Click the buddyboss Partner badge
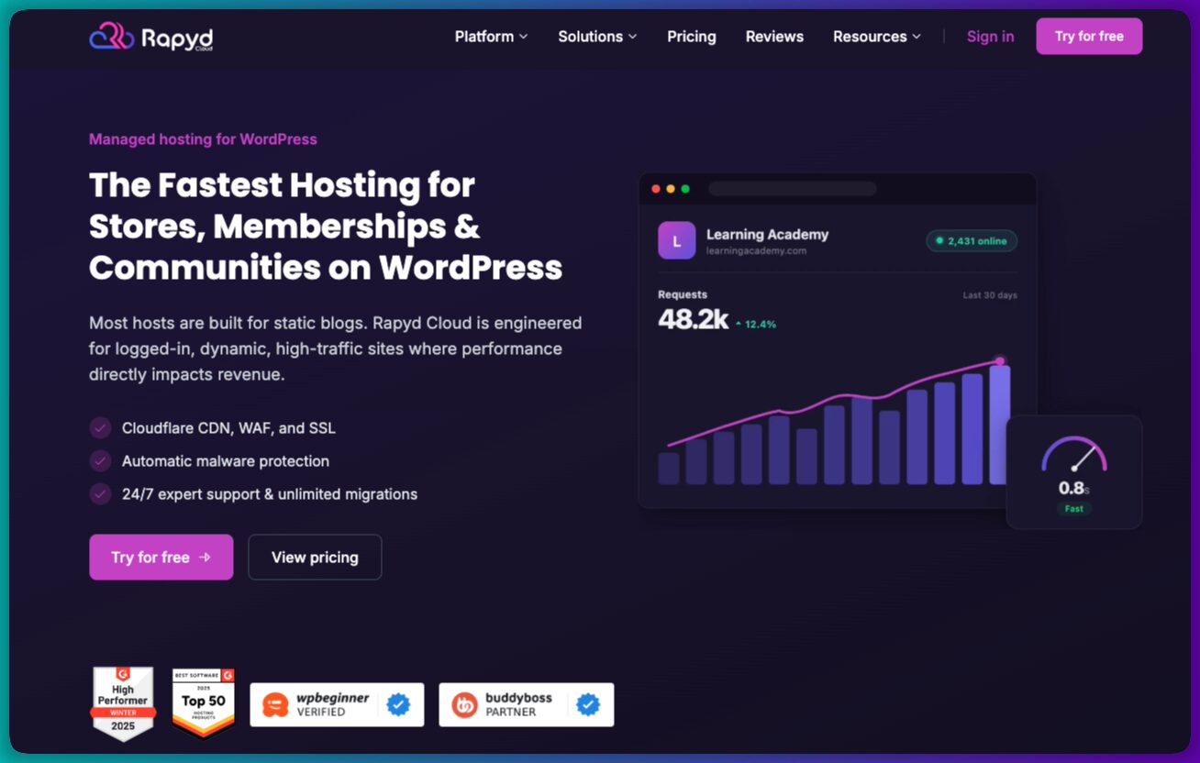1200x763 pixels. coord(526,704)
